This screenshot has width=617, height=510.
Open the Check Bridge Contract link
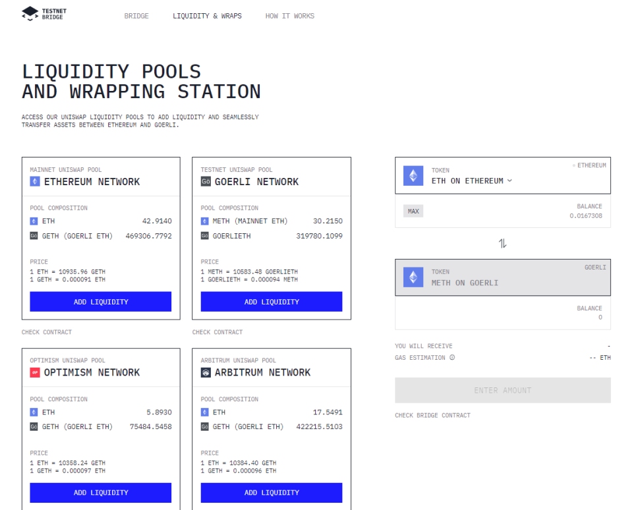[433, 415]
